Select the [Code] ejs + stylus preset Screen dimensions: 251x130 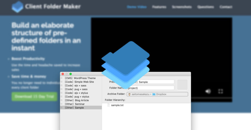tap(81, 93)
